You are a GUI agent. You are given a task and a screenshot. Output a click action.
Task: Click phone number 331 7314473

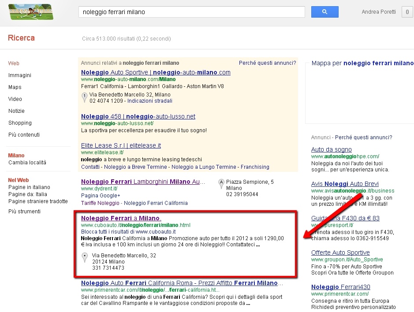coord(108,267)
